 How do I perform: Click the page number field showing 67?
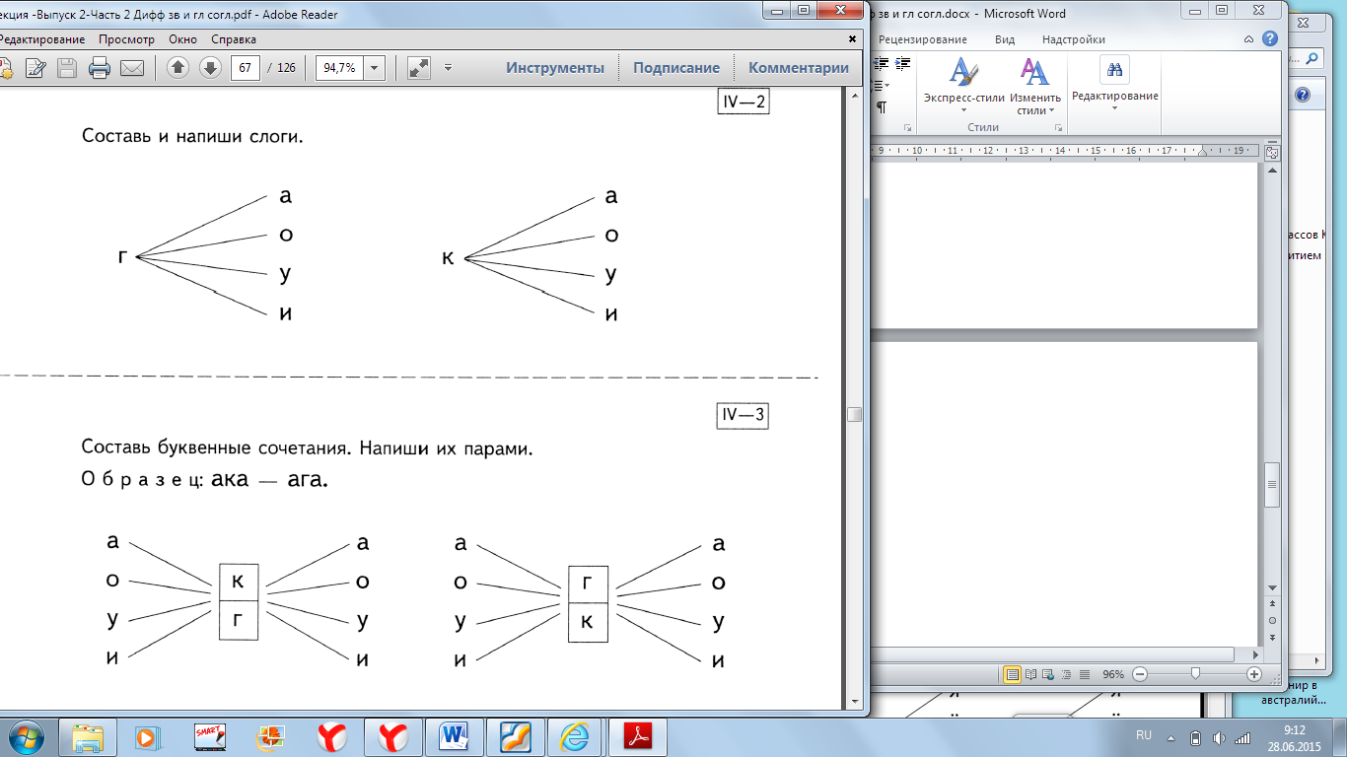click(245, 68)
